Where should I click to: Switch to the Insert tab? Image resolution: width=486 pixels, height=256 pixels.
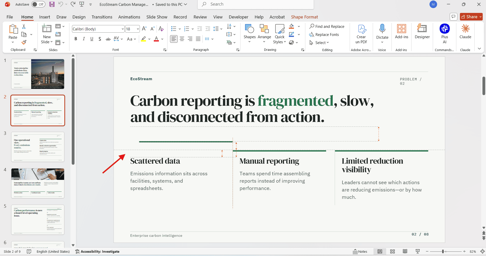45,17
